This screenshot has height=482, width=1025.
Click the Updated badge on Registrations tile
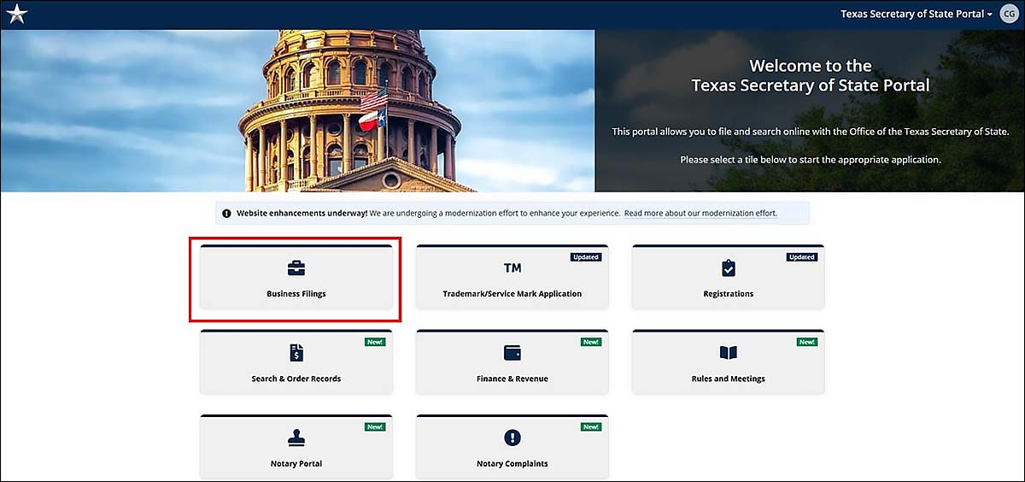pos(802,257)
